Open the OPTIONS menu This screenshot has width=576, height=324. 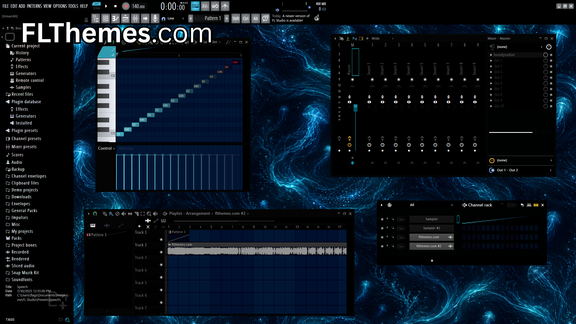[60, 6]
